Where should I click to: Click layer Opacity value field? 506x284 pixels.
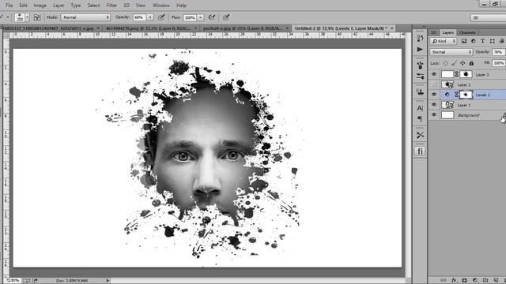[499, 52]
